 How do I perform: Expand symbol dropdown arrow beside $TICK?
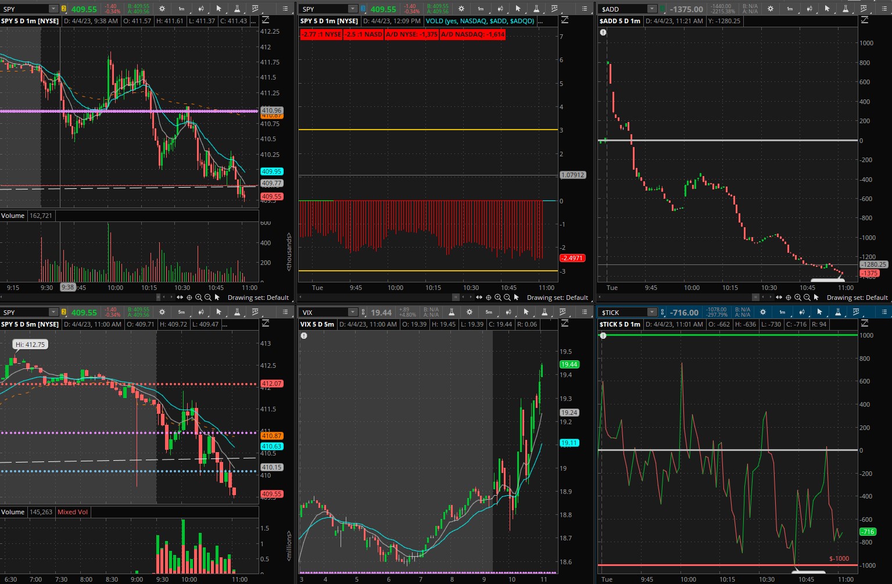pos(652,312)
